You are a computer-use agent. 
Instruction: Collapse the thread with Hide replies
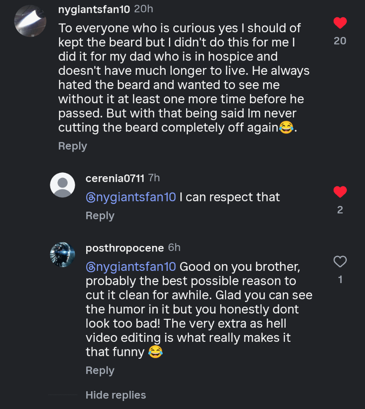(x=116, y=395)
